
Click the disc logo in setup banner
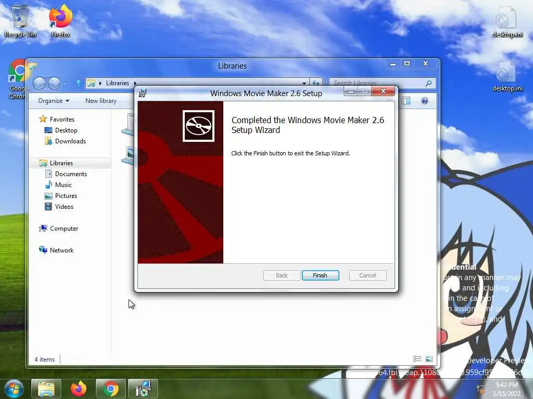click(198, 126)
